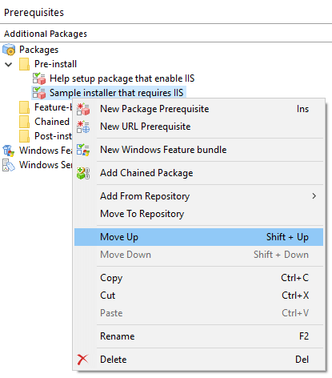Select the Chained folder in tree
The height and width of the screenshot is (378, 332).
tap(52, 122)
